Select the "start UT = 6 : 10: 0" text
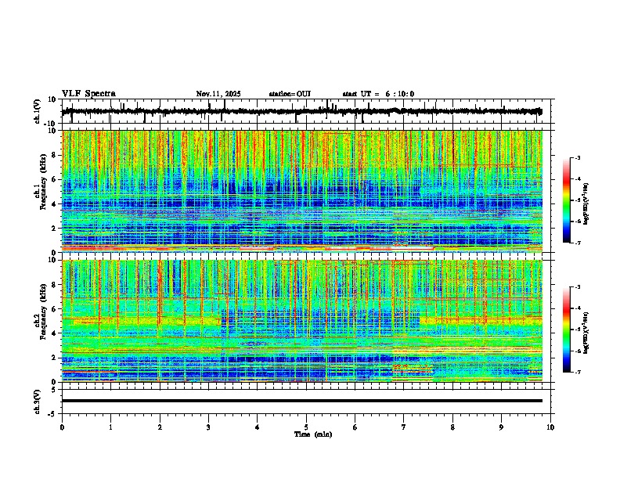620x479 pixels. point(378,94)
